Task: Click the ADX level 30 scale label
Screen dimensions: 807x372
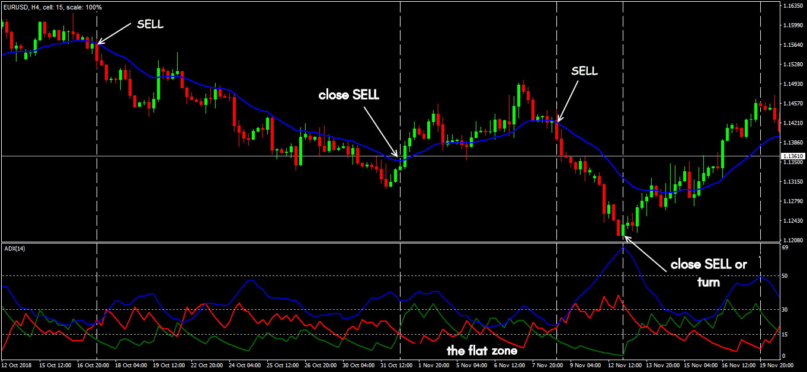Action: pos(784,310)
